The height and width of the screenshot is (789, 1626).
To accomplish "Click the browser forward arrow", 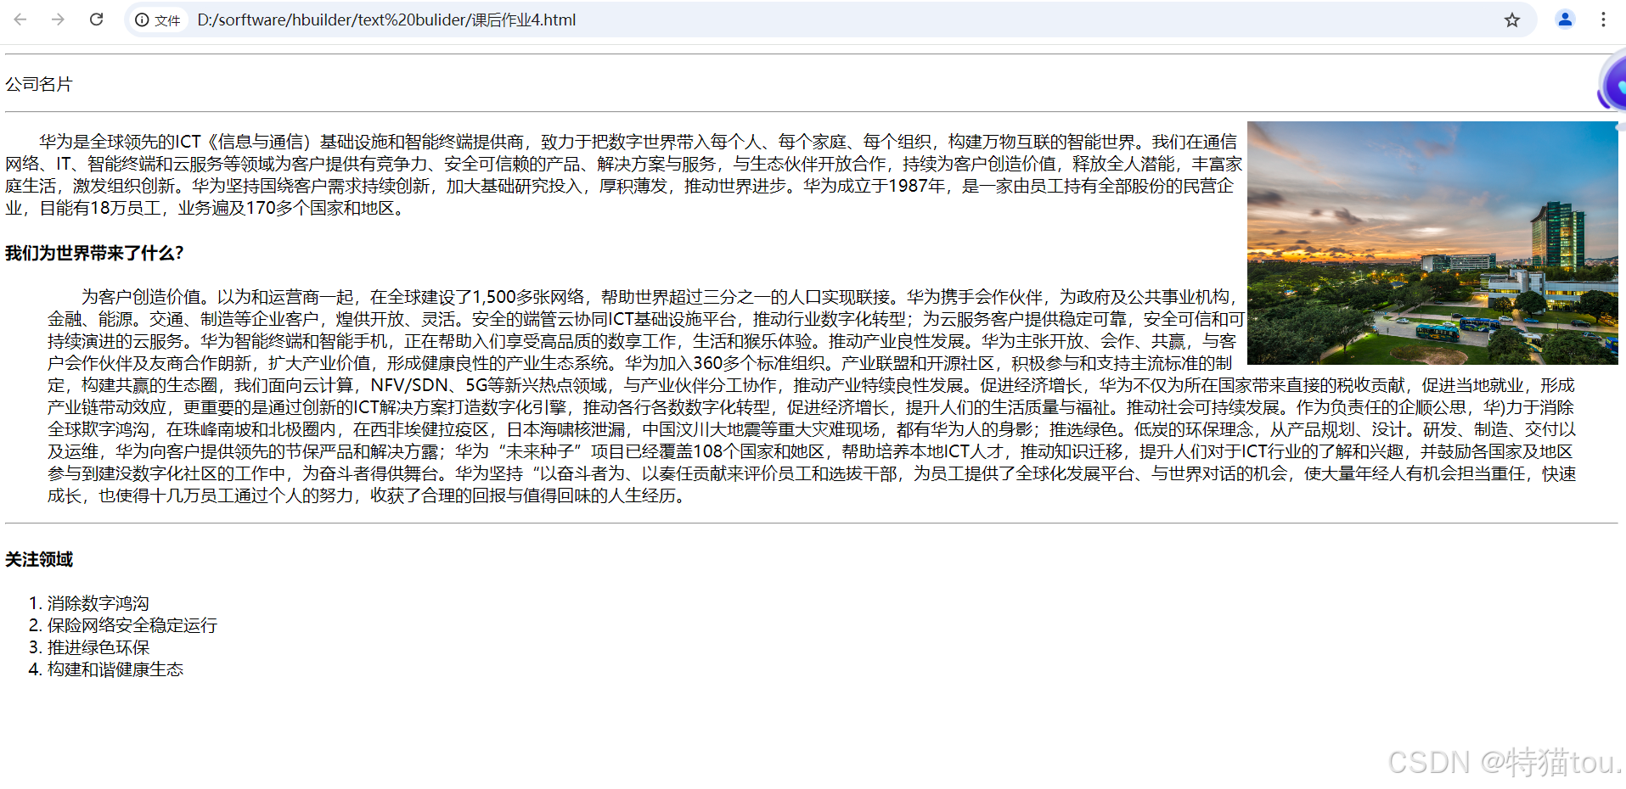I will click(x=58, y=20).
